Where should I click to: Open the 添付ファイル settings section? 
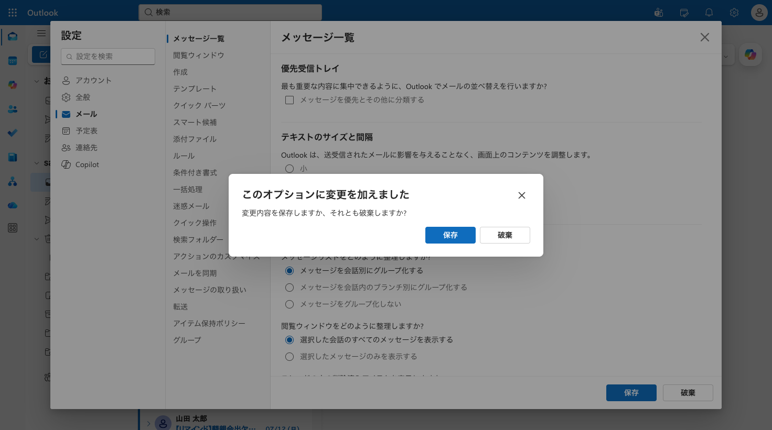click(195, 139)
